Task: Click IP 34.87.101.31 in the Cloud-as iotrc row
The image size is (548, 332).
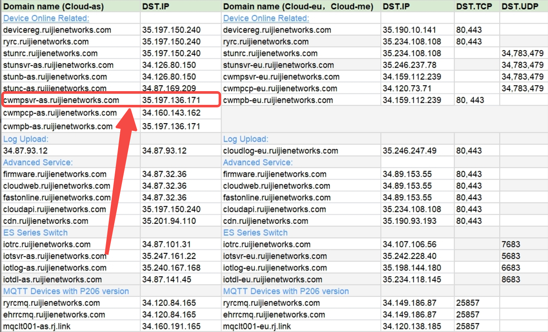Action: (181, 244)
